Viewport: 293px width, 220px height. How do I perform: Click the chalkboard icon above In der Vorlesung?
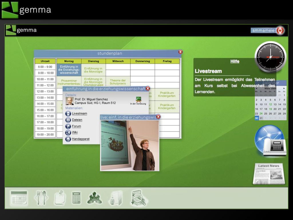(138, 99)
